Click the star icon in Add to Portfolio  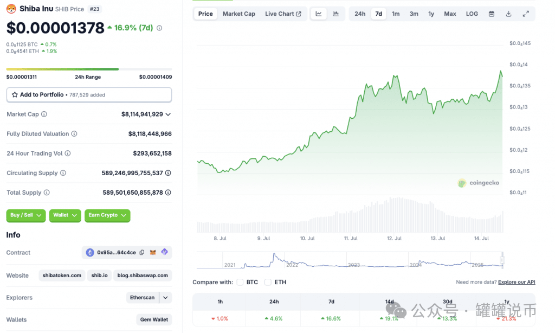click(x=15, y=94)
